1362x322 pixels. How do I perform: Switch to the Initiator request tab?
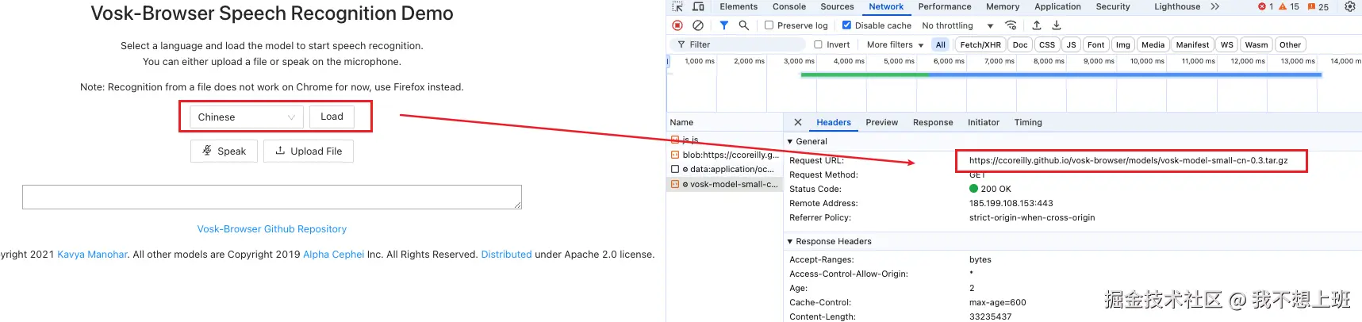point(983,122)
